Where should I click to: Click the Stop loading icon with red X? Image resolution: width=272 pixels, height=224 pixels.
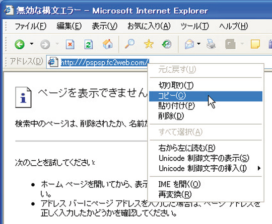(70, 45)
